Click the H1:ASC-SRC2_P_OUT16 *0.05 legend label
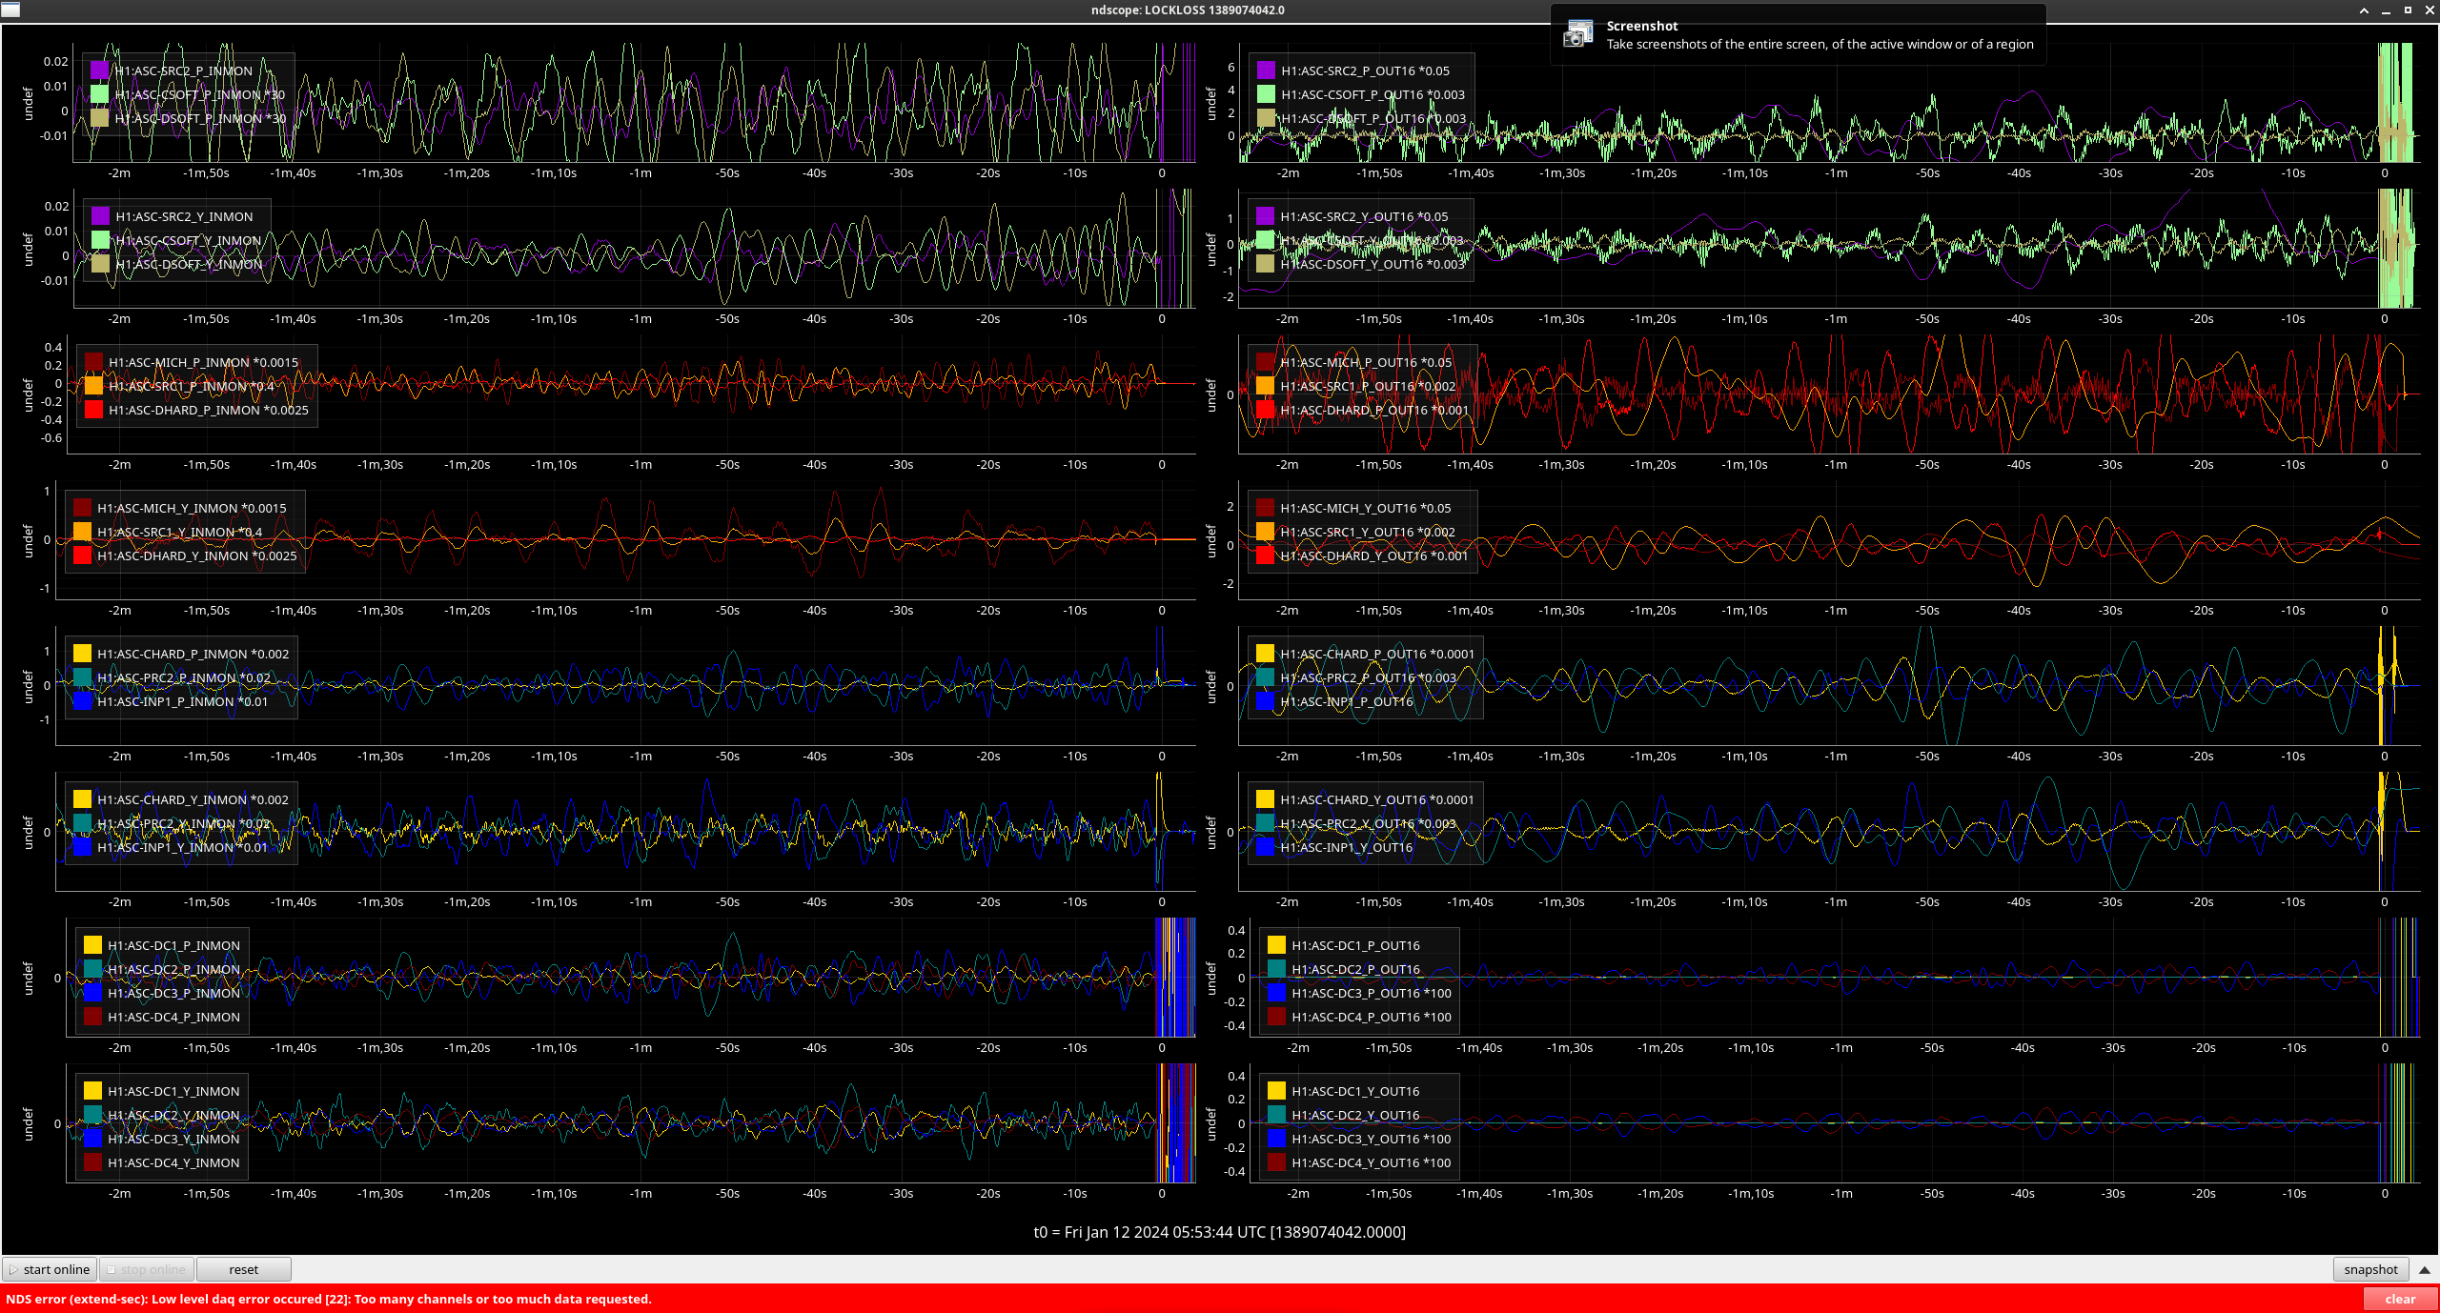 pos(1365,71)
